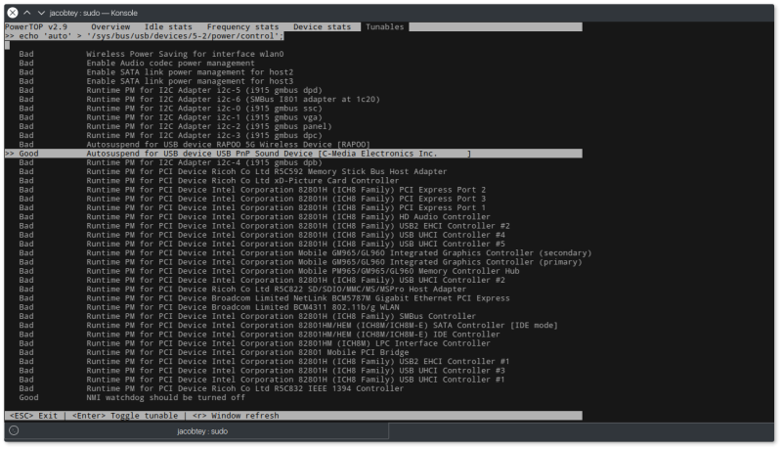Switch to the Overview tab
This screenshot has width=782, height=449.
click(x=110, y=26)
